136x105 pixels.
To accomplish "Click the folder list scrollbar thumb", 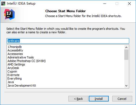I will point(126,55).
